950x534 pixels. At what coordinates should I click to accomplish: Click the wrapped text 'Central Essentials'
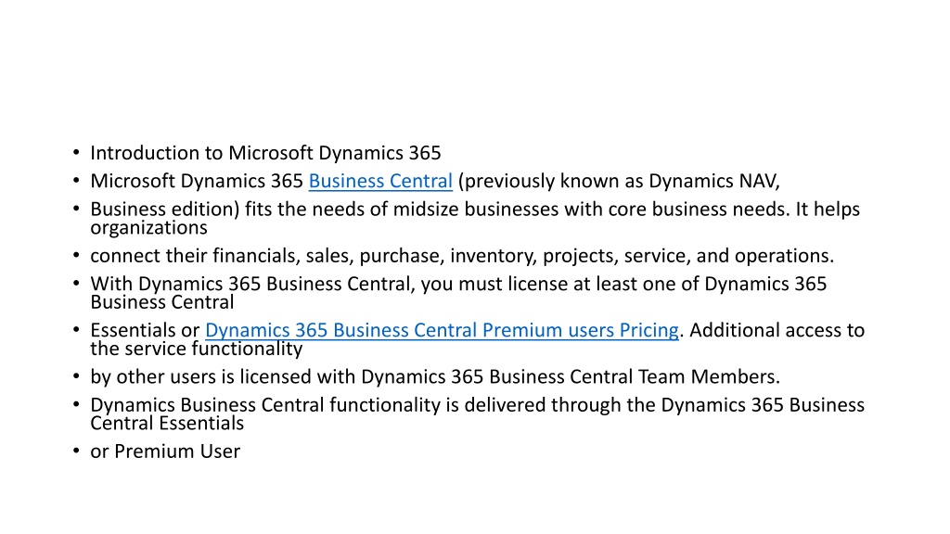coord(167,423)
